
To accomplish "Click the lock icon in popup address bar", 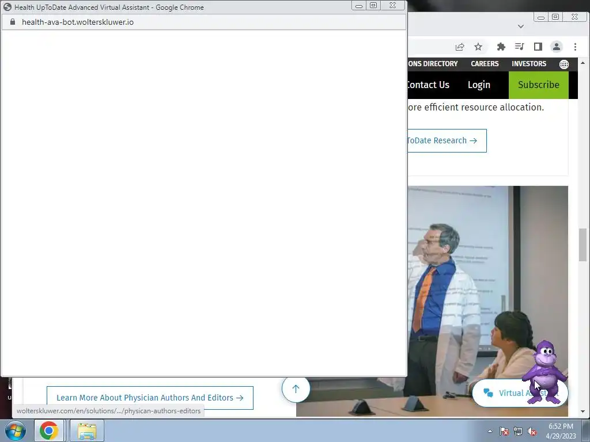I will coord(13,22).
